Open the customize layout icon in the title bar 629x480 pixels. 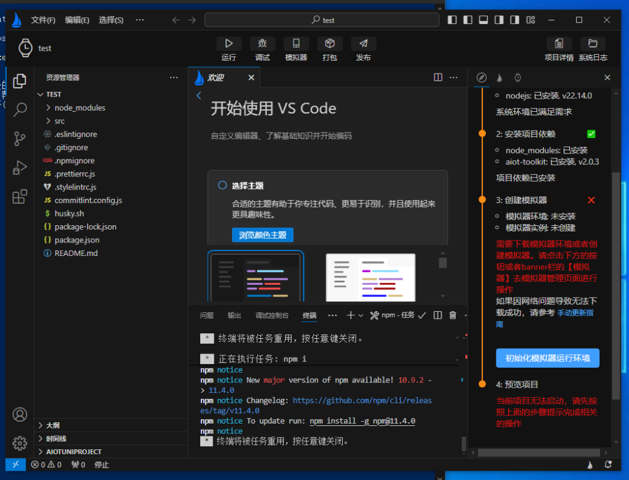click(531, 20)
